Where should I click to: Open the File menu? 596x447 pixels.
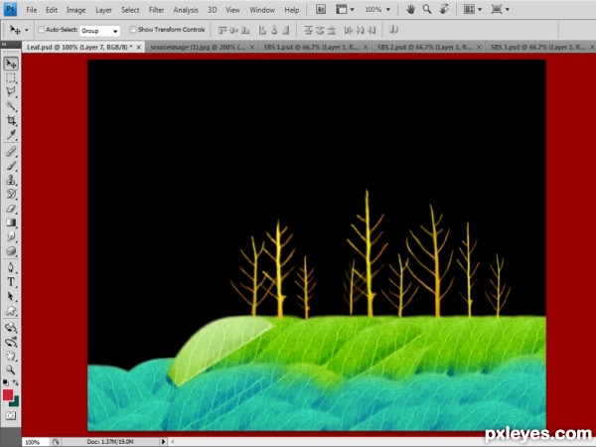coord(32,10)
